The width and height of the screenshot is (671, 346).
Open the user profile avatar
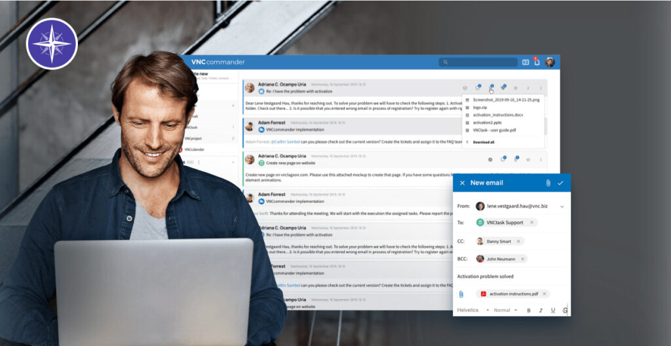click(x=550, y=62)
